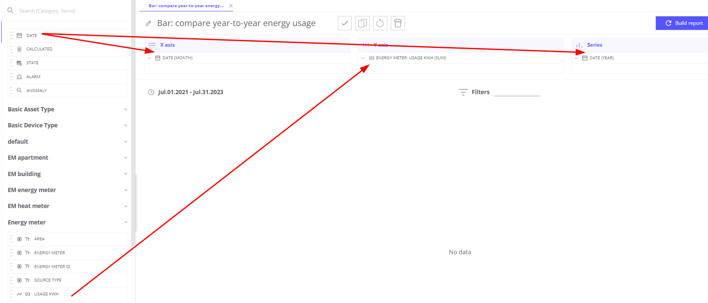Viewport: 708px width, 303px height.
Task: Click the Filters funnel icon
Action: click(x=463, y=92)
